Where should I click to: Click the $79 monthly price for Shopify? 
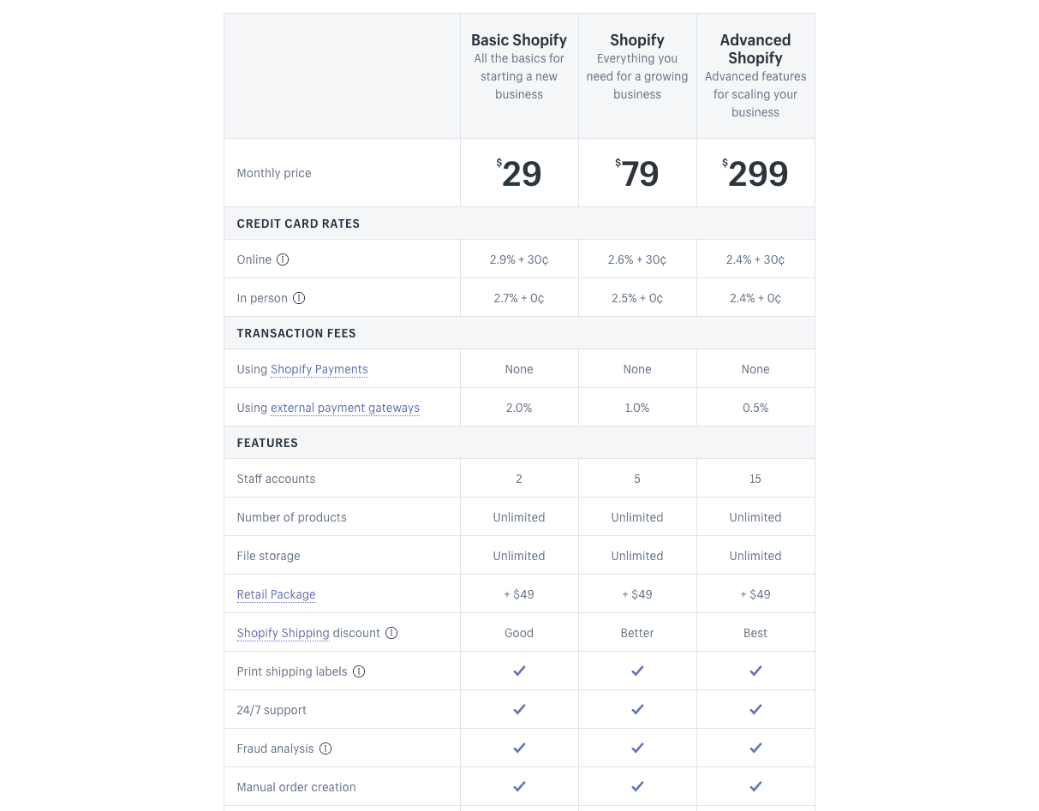click(637, 173)
